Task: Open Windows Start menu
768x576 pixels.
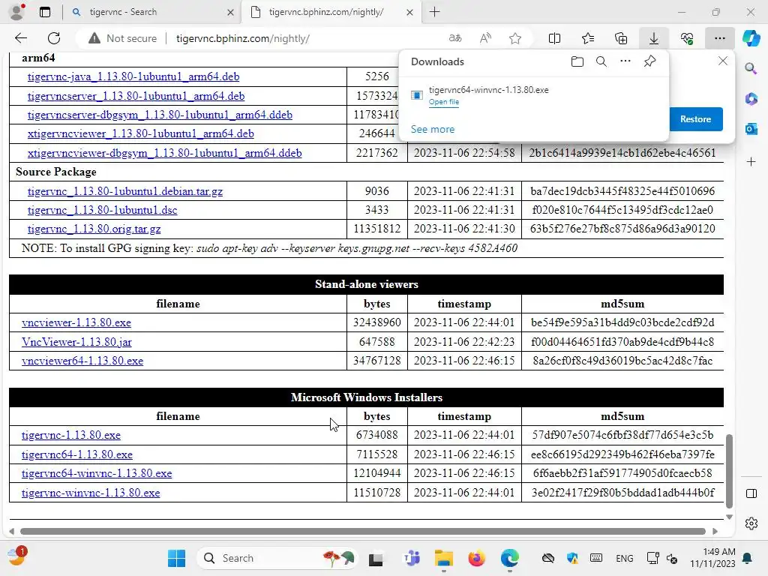Action: pos(176,558)
